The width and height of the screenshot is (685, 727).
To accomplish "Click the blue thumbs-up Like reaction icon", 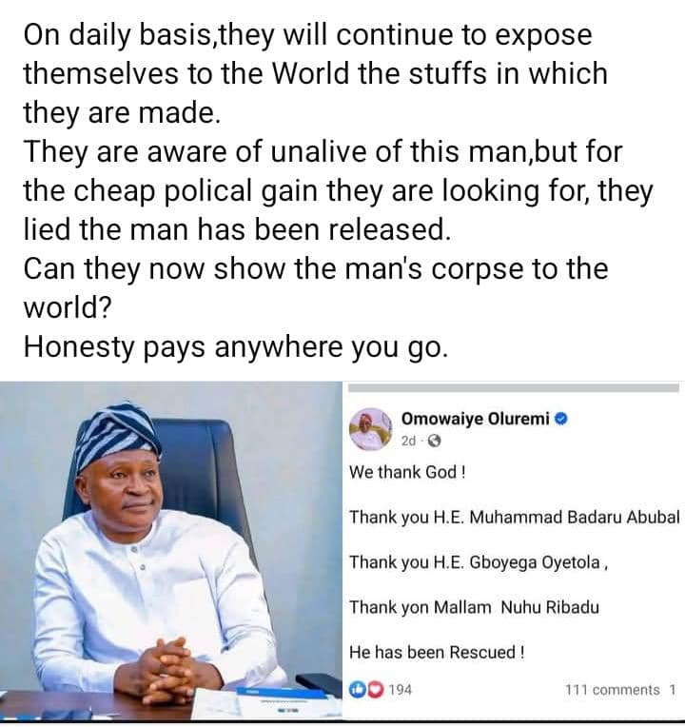I will point(357,689).
